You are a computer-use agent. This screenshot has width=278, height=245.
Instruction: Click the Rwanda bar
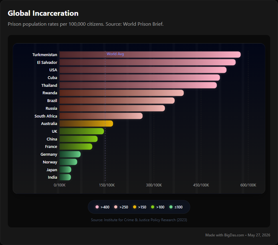122,93
